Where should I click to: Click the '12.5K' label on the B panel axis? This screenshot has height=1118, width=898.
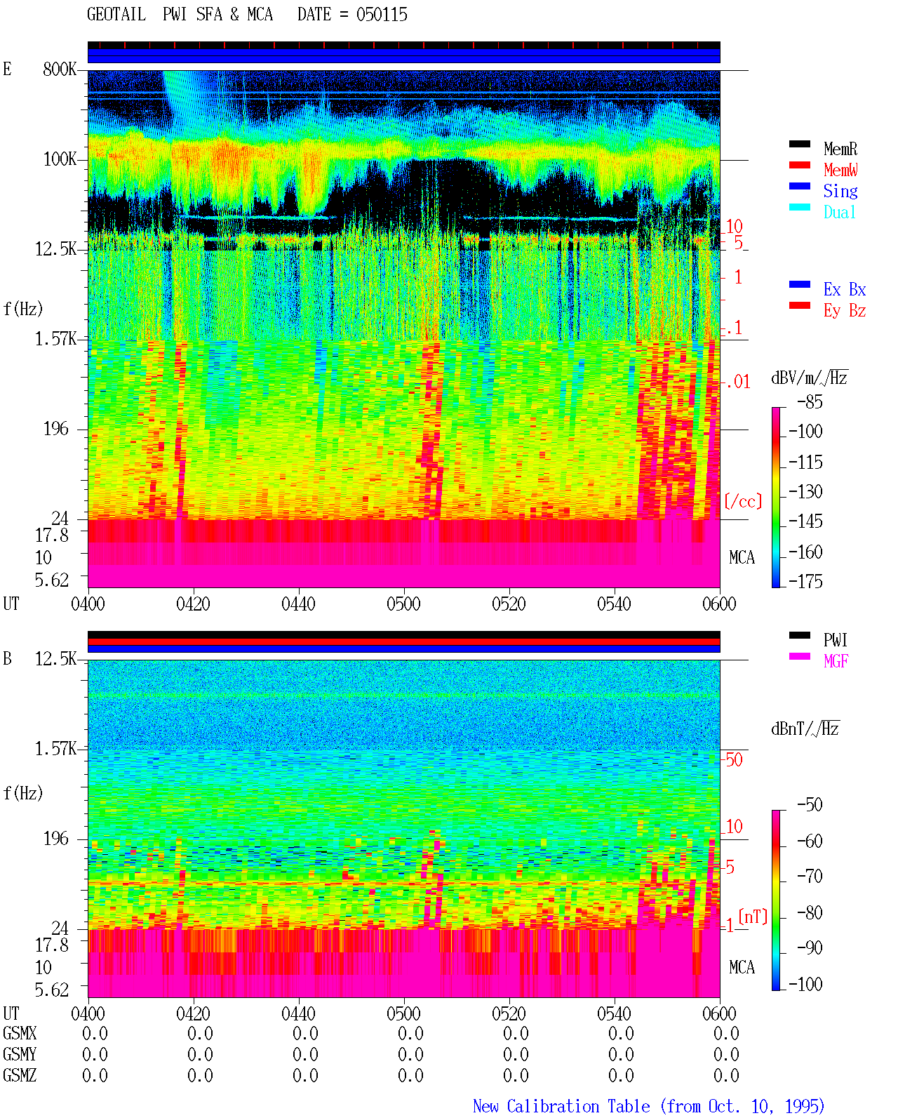click(x=56, y=659)
